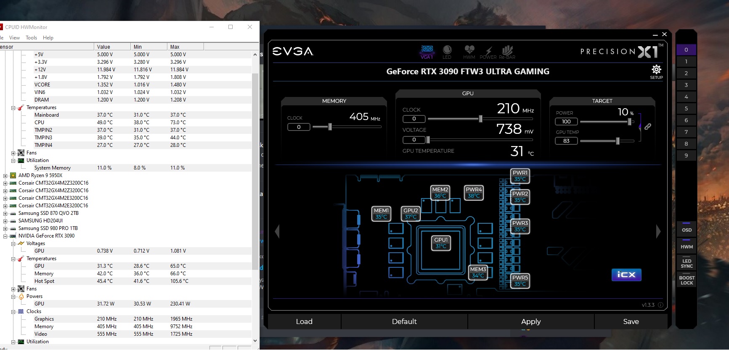Select the PWR2 temperature sensor
This screenshot has width=729, height=350.
520,197
